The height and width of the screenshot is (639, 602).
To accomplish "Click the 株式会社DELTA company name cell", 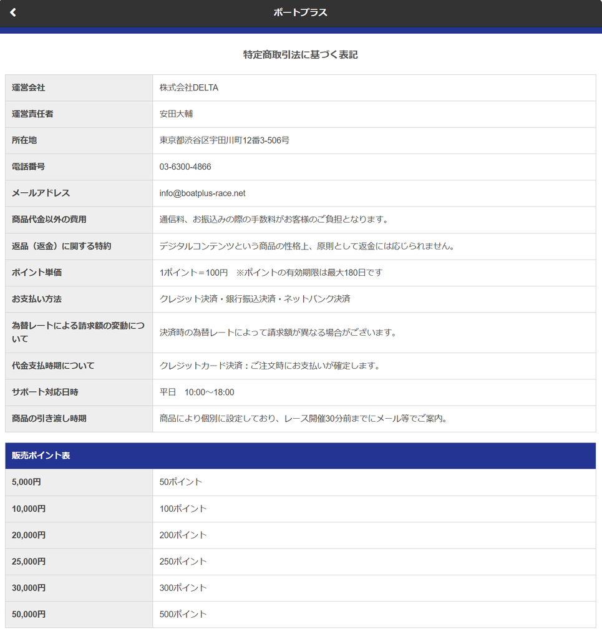I will [374, 87].
